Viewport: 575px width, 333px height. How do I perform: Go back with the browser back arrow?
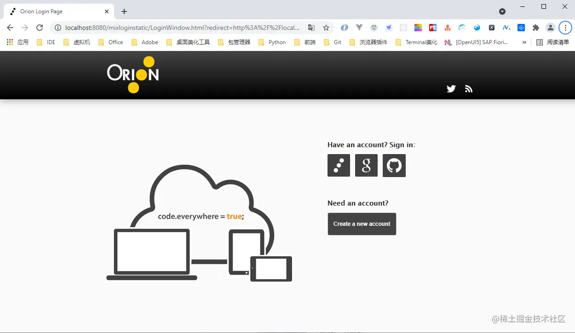tap(10, 28)
